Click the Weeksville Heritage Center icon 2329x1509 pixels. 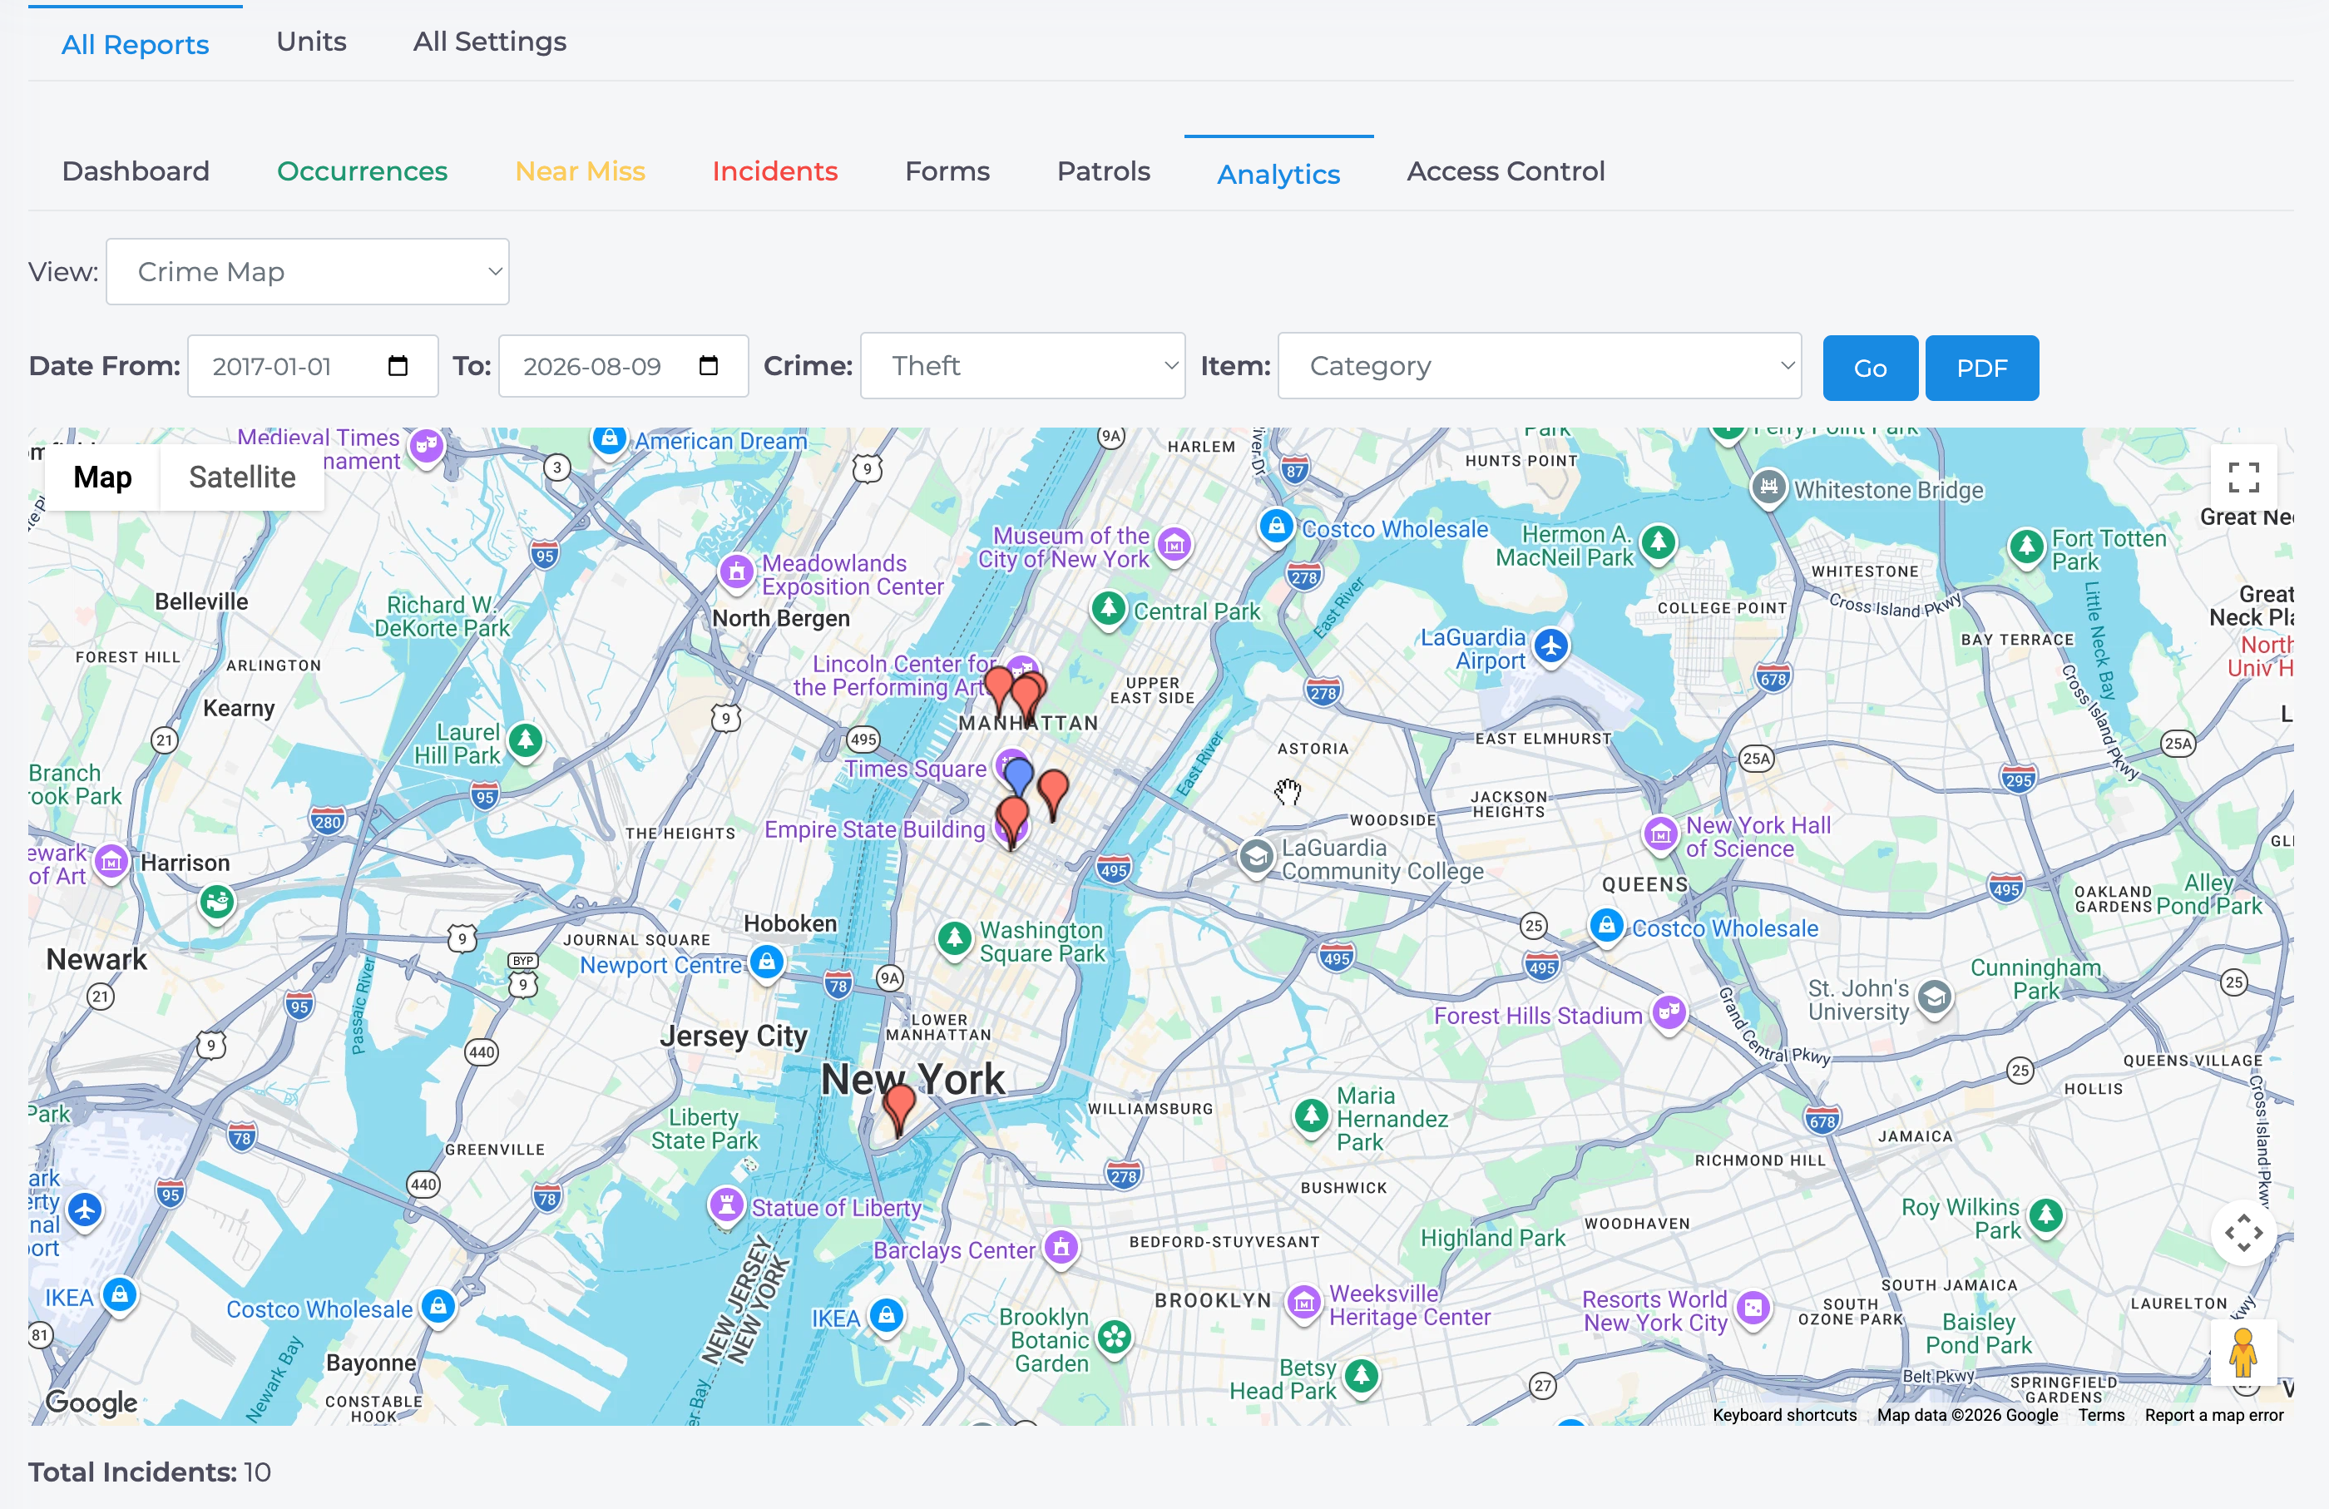pyautogui.click(x=1303, y=1303)
